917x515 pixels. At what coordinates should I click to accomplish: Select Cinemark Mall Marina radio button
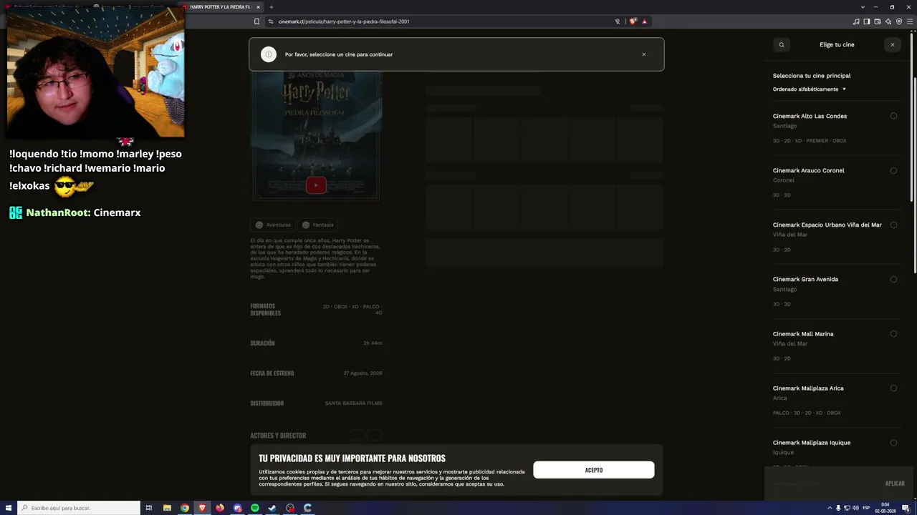[x=893, y=333]
